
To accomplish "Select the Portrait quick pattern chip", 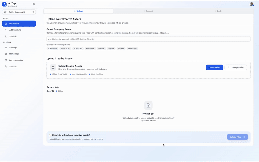I will click(x=121, y=49).
